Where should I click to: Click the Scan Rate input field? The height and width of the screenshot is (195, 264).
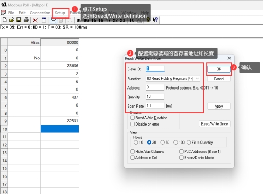(155, 105)
